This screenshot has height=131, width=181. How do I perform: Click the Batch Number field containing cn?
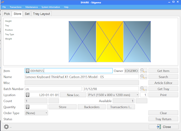[53, 89]
